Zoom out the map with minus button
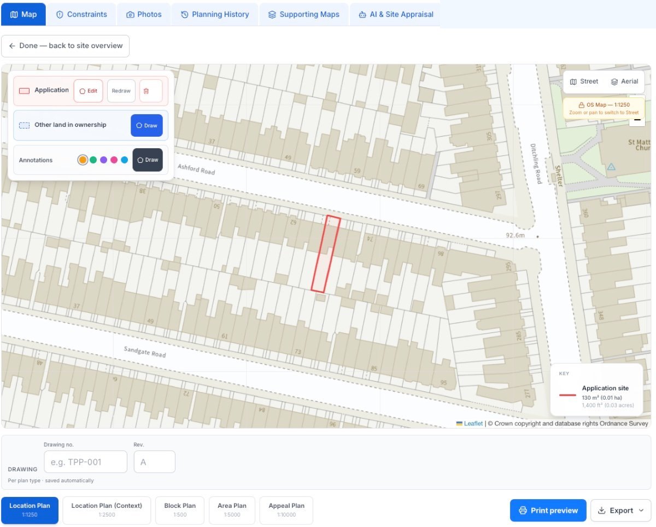 click(x=637, y=120)
